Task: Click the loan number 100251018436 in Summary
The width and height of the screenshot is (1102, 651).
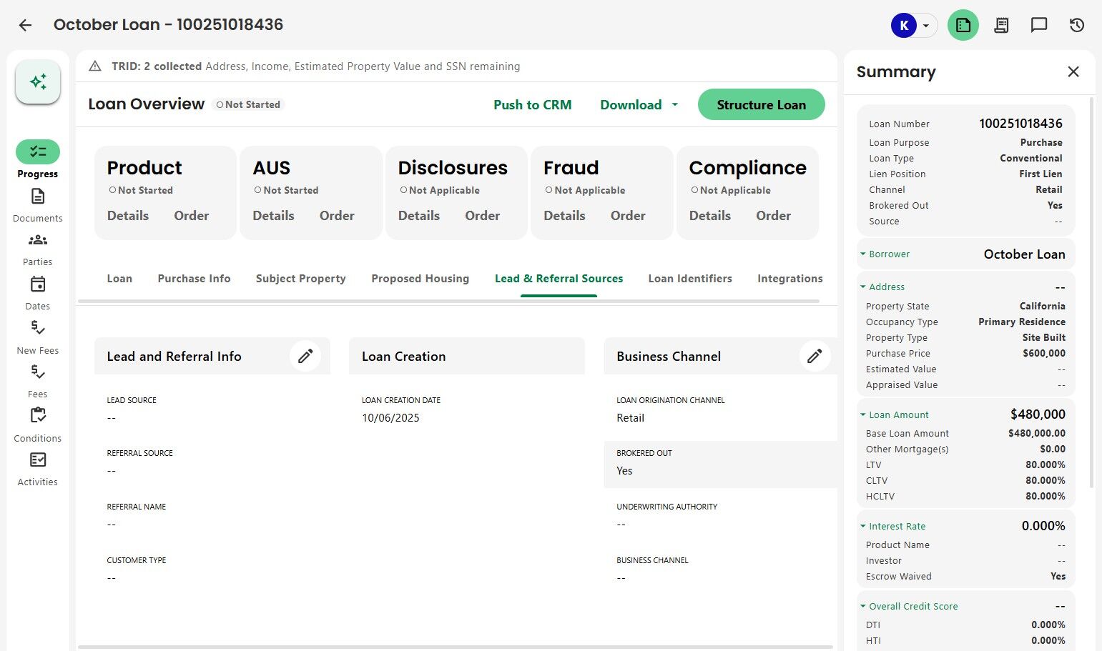Action: 1020,124
